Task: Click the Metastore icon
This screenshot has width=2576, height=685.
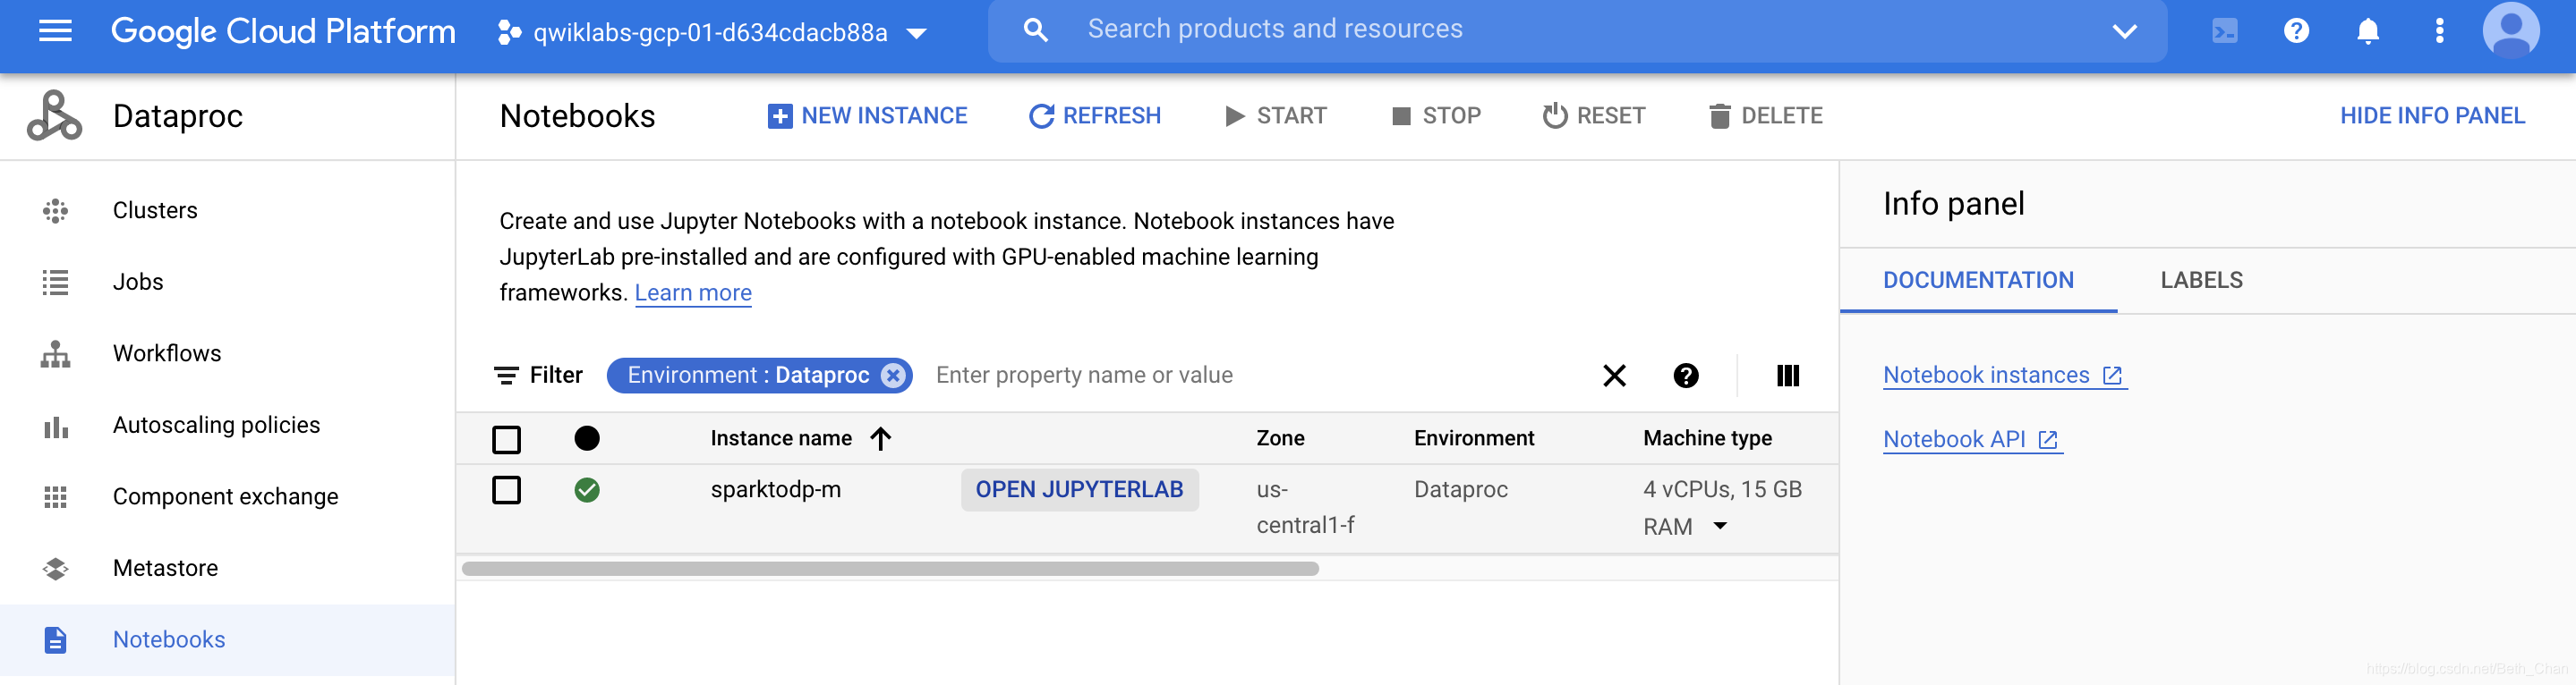Action: point(56,569)
